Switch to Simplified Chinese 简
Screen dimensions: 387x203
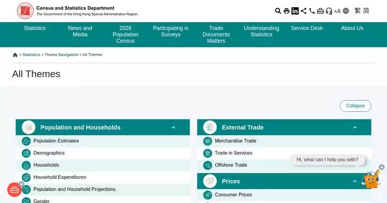click(x=366, y=11)
